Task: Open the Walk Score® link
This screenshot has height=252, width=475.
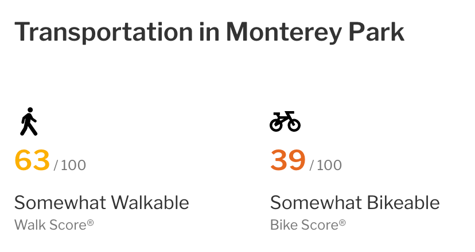Action: 54,225
